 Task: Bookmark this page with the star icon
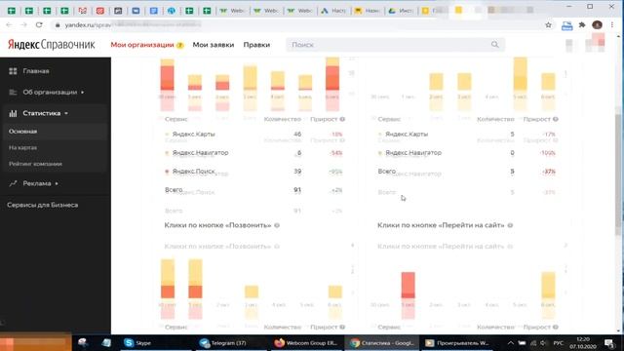[x=548, y=24]
